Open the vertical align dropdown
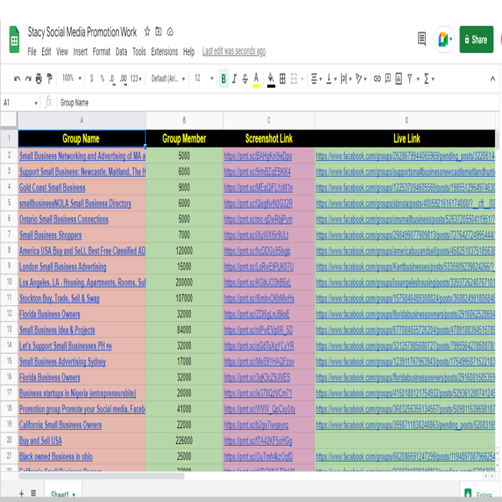The image size is (502, 502). (x=331, y=78)
